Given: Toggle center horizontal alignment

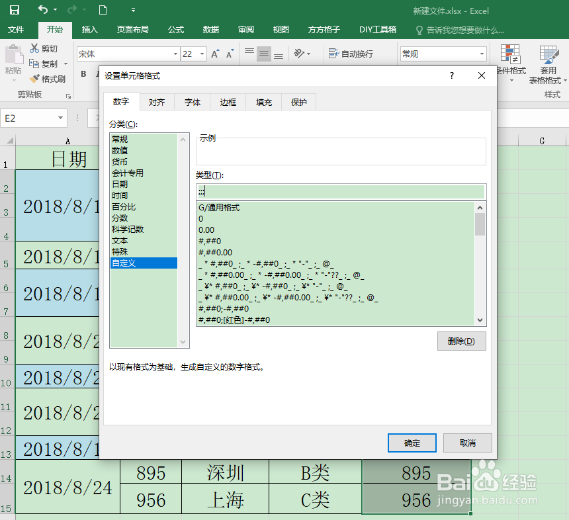Looking at the screenshot, I should pos(263,54).
